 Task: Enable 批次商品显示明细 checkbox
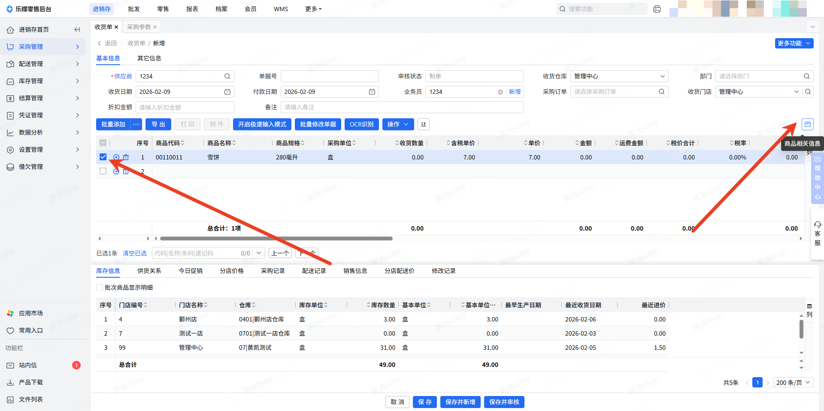point(100,288)
